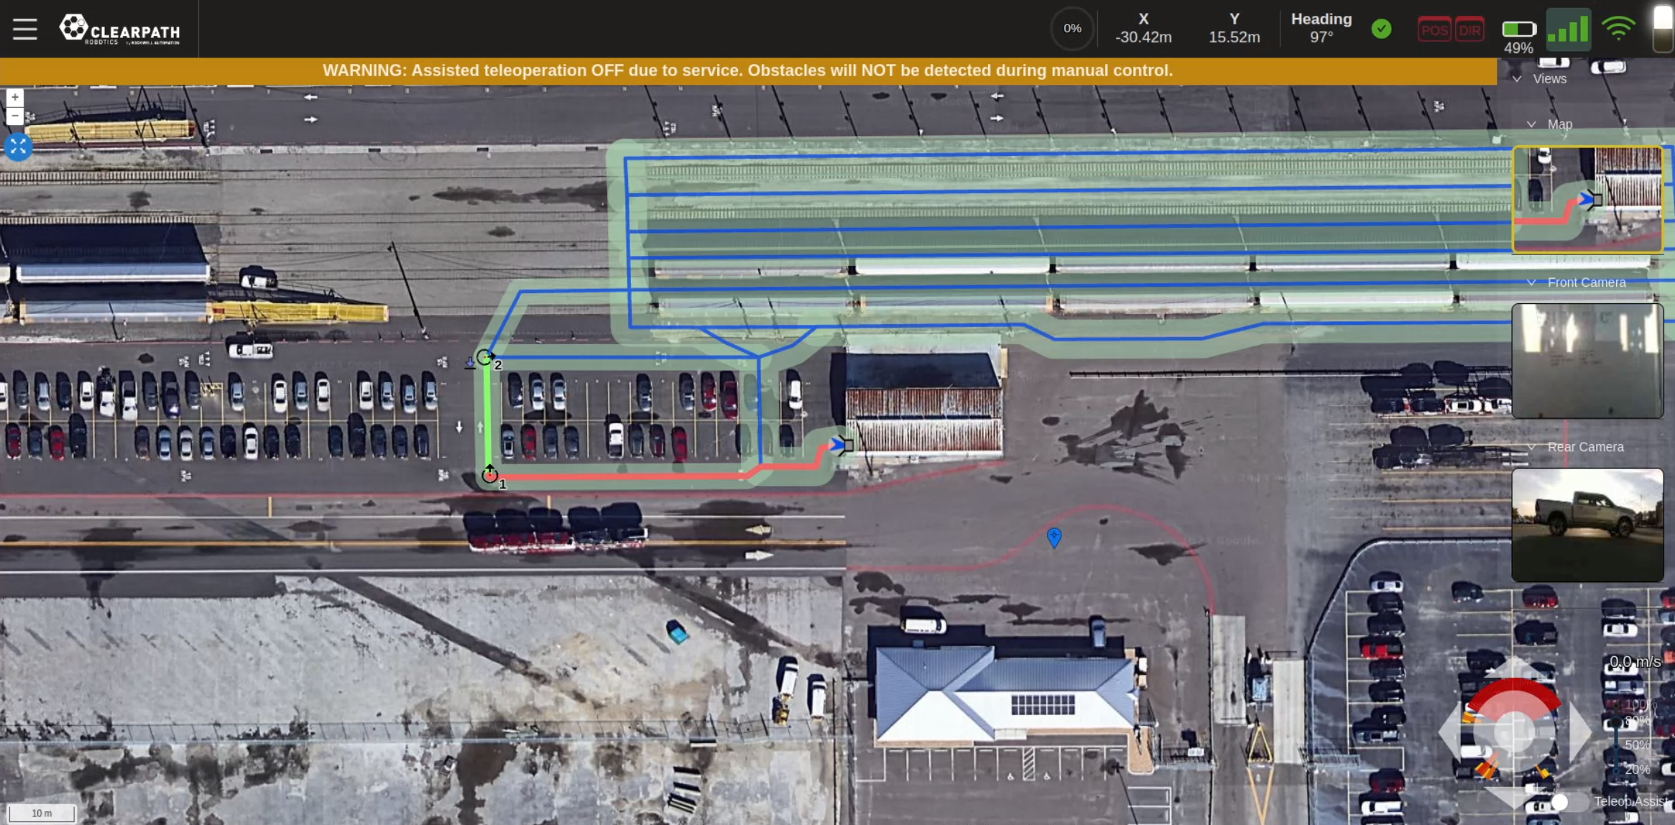
Task: Toggle the POS indicator button
Action: pyautogui.click(x=1434, y=30)
